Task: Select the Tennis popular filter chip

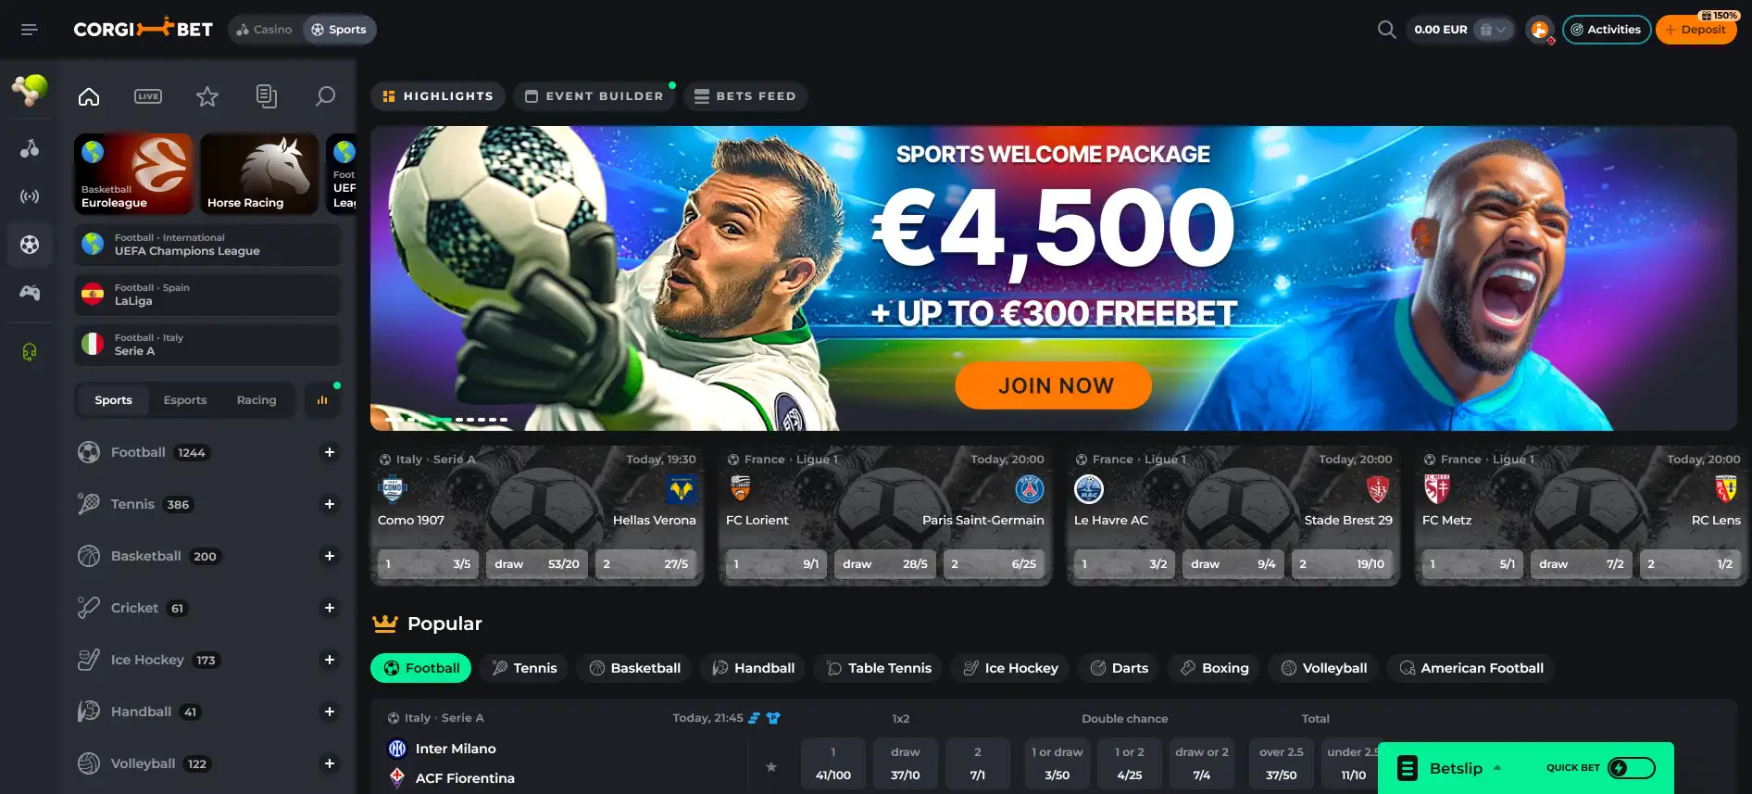Action: (524, 668)
